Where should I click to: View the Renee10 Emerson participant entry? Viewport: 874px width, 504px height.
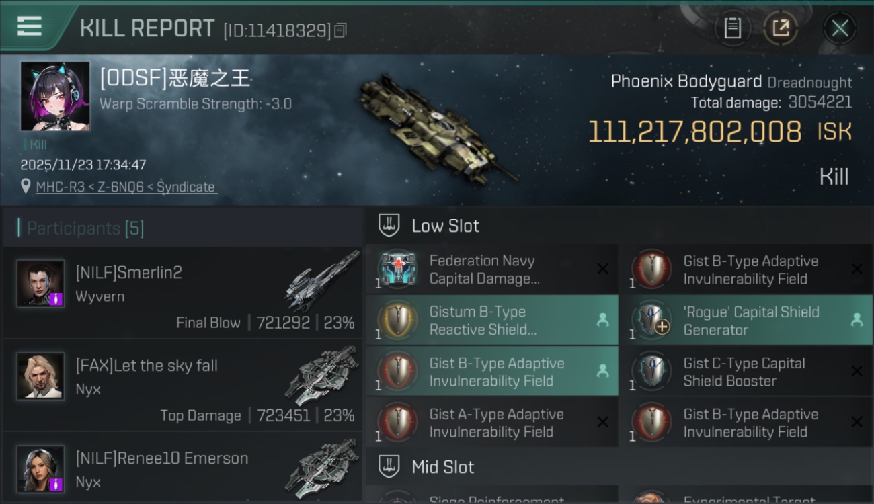[x=183, y=468]
